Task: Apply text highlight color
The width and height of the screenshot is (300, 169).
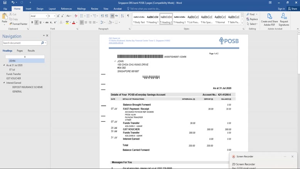Action: pos(67,22)
